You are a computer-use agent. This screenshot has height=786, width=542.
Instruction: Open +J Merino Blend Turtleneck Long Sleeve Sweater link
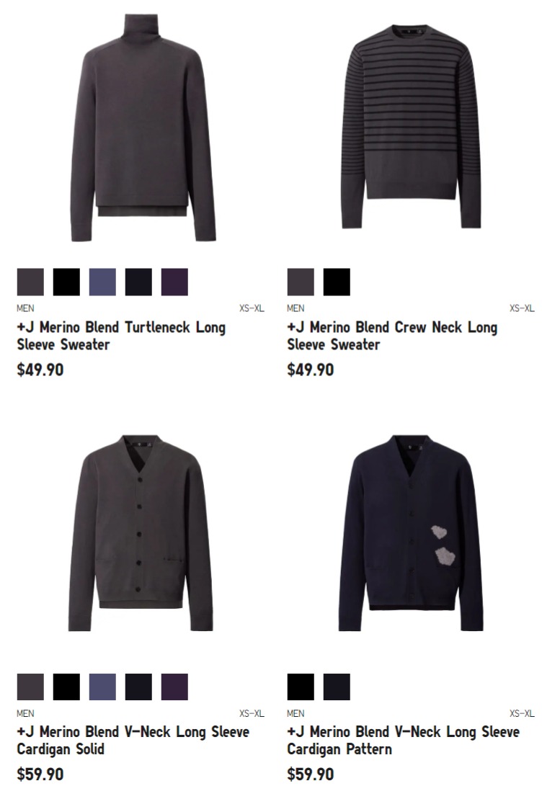[x=121, y=336]
